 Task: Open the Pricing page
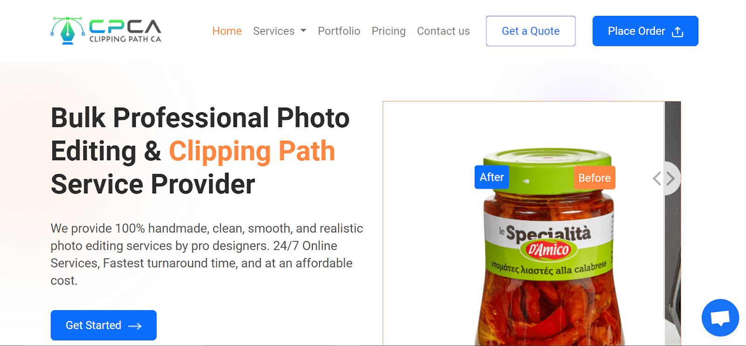(388, 31)
